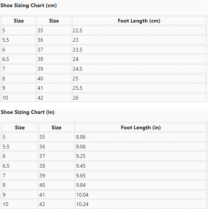Click the Shoe Sizing Chart (cm) heading
Image resolution: width=208 pixels, height=209 pixels.
pos(29,6)
